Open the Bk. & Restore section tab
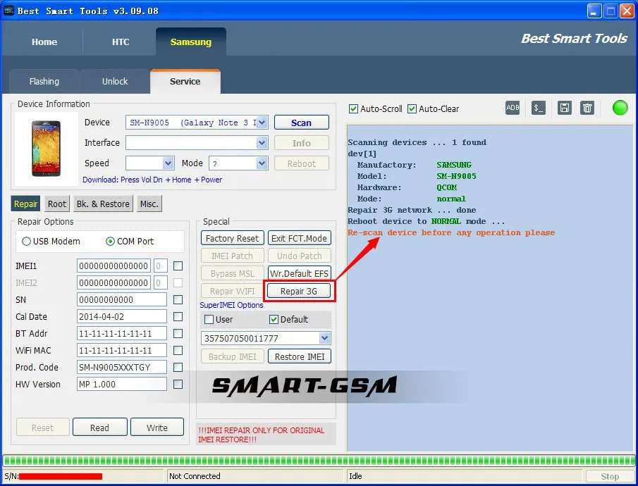 click(x=104, y=204)
